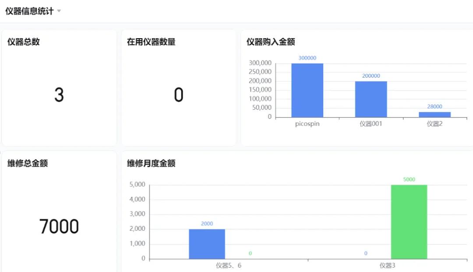Click the 28000 data label

435,106
